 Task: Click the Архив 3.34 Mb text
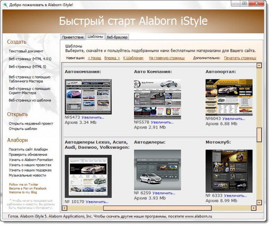pyautogui.click(x=81, y=122)
